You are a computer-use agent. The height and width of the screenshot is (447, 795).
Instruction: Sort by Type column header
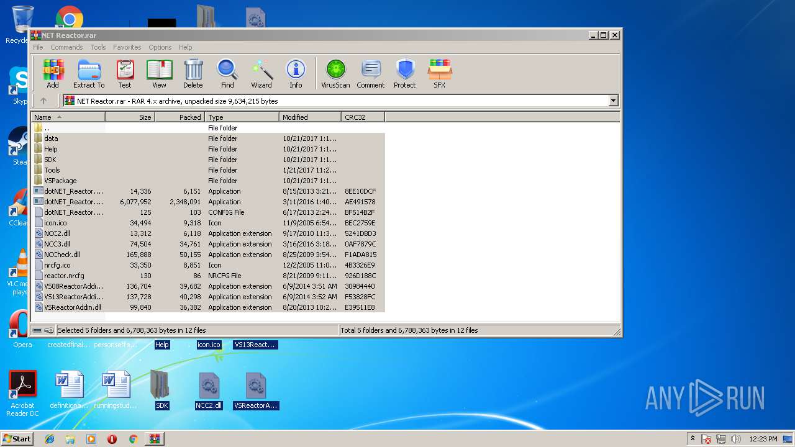(242, 117)
